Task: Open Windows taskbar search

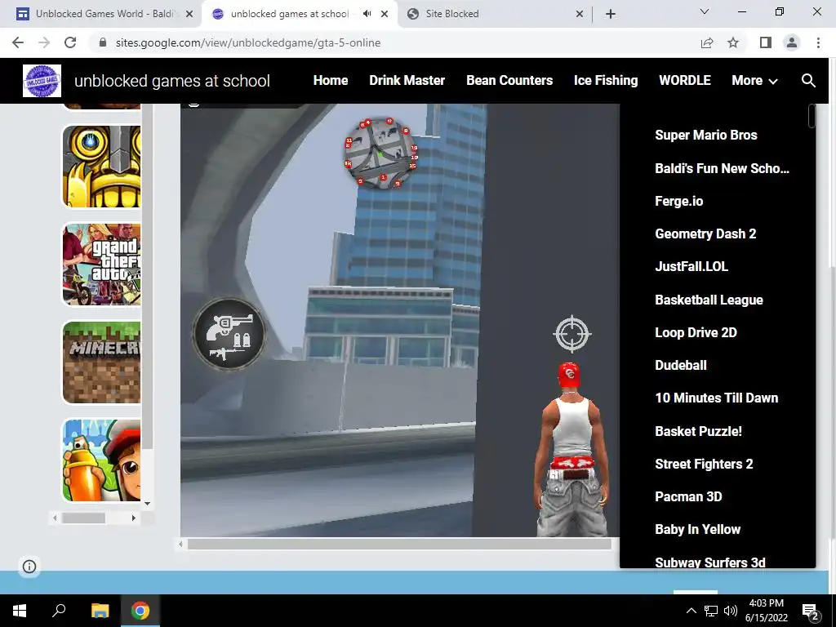Action: [x=59, y=611]
